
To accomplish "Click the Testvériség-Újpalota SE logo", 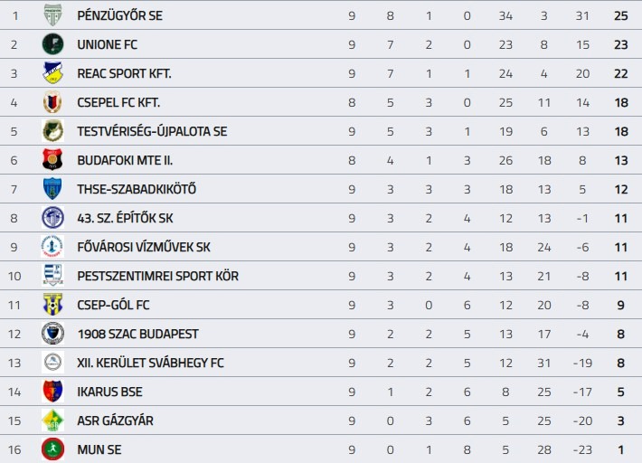I will [x=52, y=131].
